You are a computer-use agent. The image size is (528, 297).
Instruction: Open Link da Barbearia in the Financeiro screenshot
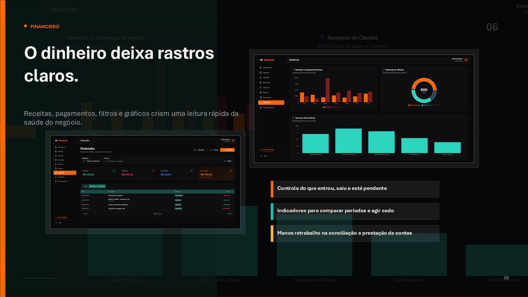pos(65,218)
